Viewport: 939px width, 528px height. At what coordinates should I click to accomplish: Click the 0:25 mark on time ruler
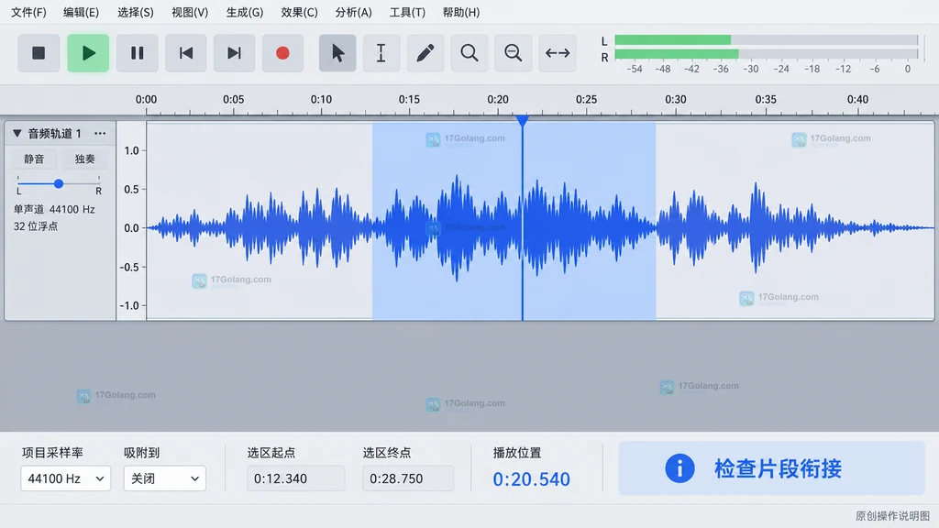pos(586,99)
